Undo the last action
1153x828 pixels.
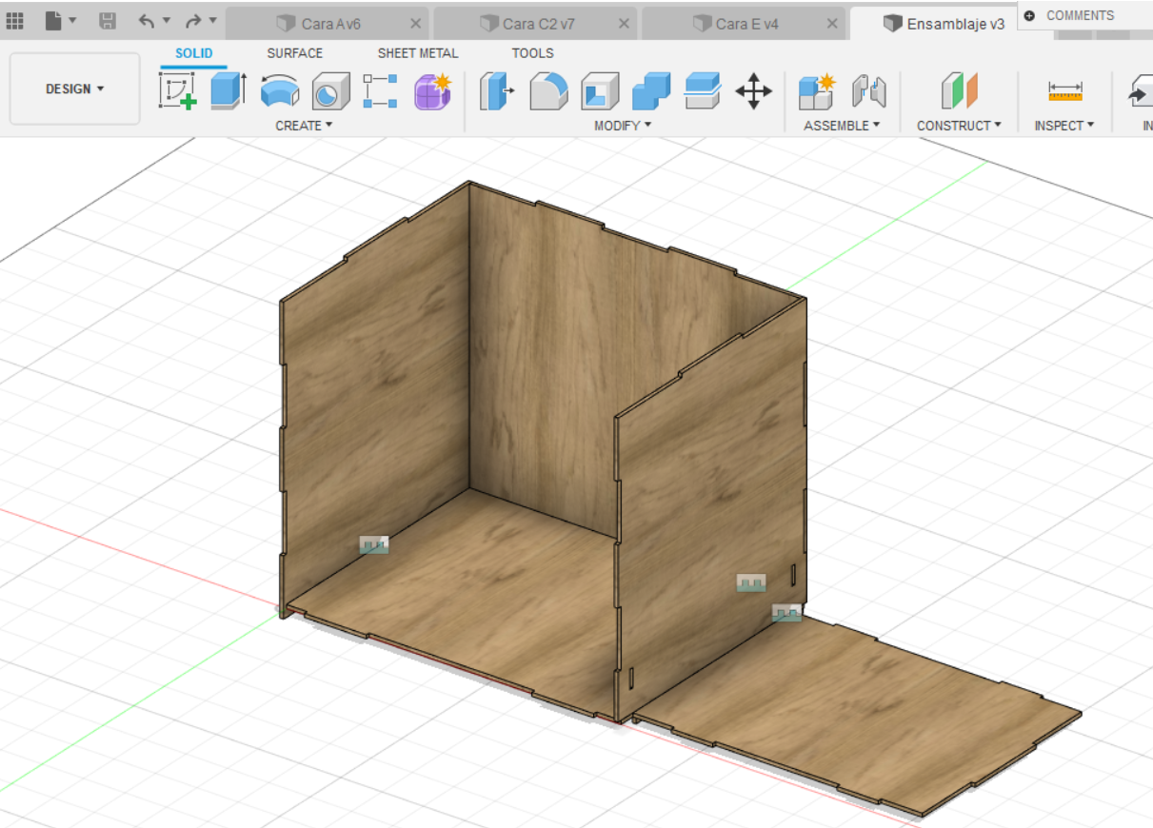tap(146, 21)
